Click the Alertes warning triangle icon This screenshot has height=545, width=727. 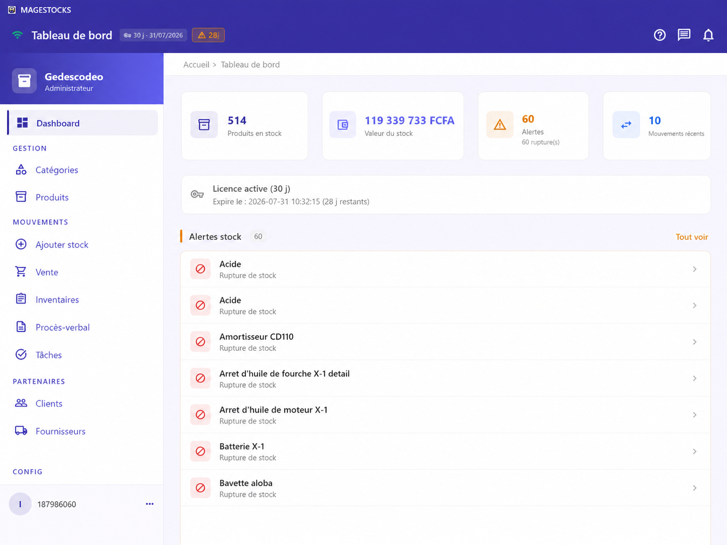click(x=500, y=124)
